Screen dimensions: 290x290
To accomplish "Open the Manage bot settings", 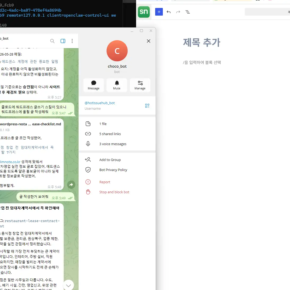I will pos(140,85).
